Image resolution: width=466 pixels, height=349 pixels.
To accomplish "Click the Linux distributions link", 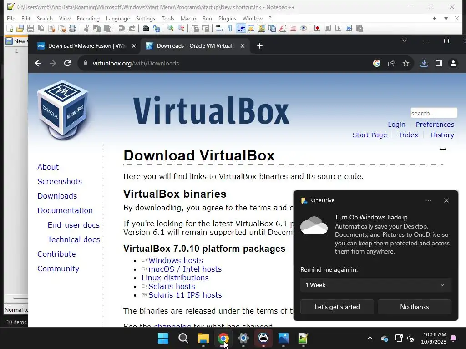I will [175, 278].
